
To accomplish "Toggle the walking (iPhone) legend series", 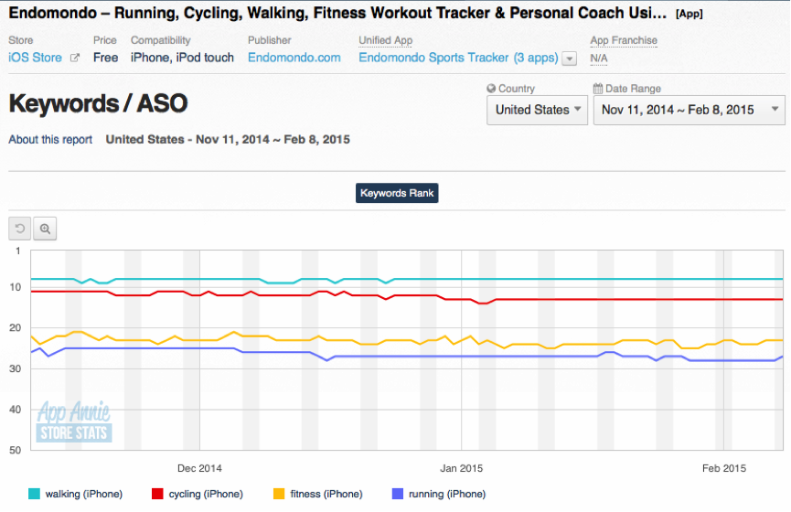I will coord(83,494).
